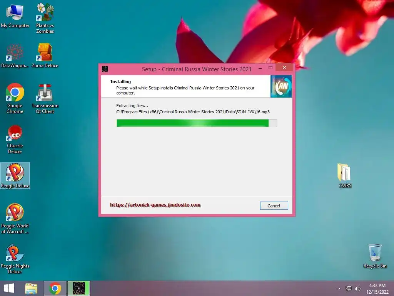Open the volume speaker tray icon
Screen dimensions: 394x296
click(357, 288)
